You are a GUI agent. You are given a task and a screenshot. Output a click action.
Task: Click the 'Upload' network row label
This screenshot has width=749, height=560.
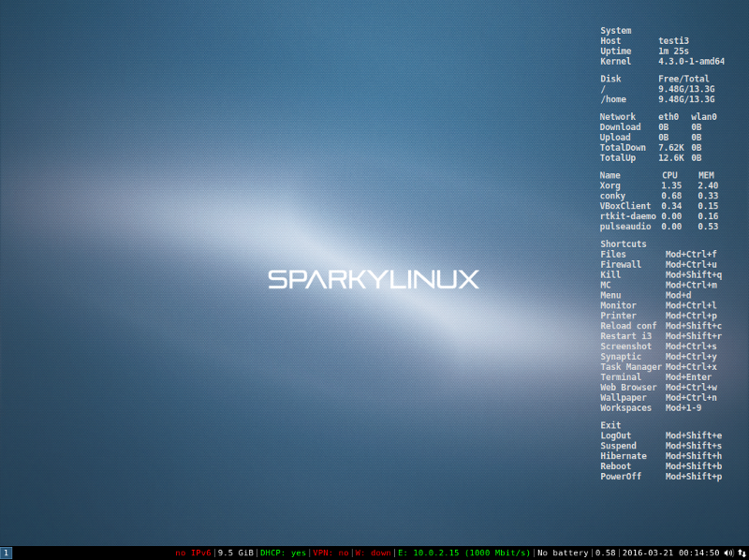pos(615,138)
